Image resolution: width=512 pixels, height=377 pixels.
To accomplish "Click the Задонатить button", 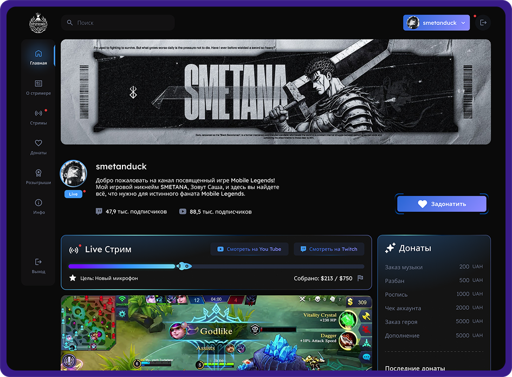I will click(x=442, y=204).
